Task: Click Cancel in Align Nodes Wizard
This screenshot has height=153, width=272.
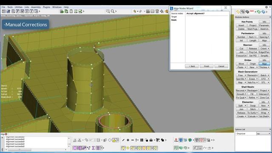Action: [x=221, y=66]
